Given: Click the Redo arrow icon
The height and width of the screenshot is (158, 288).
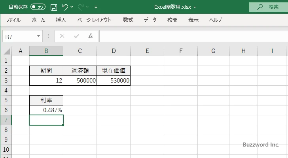Looking at the screenshot, I should pyautogui.click(x=81, y=7).
